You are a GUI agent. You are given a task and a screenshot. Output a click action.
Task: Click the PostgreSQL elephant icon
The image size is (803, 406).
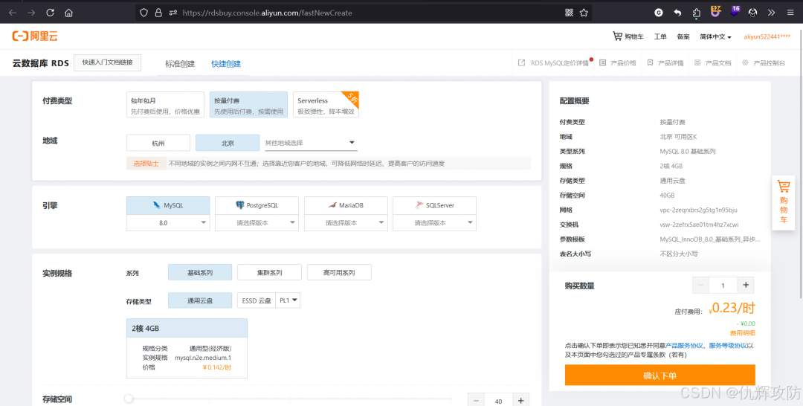(239, 204)
